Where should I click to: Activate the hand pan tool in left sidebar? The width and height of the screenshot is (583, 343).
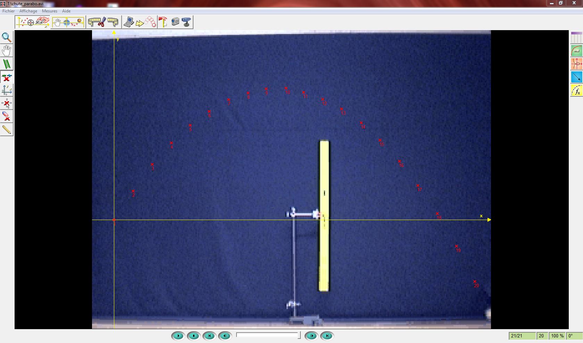(x=7, y=51)
